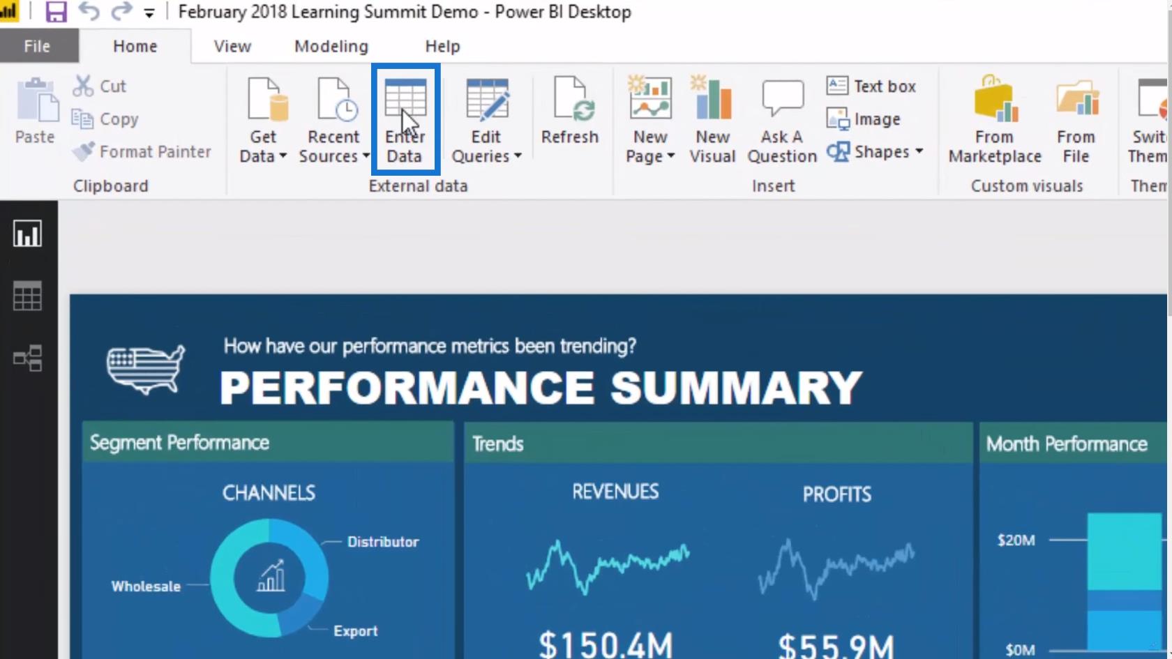This screenshot has height=659, width=1172.
Task: Open Data view in left sidebar
Action: 27,296
